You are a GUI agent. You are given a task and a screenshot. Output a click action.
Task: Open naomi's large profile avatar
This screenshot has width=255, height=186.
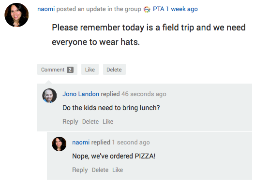coord(16,15)
